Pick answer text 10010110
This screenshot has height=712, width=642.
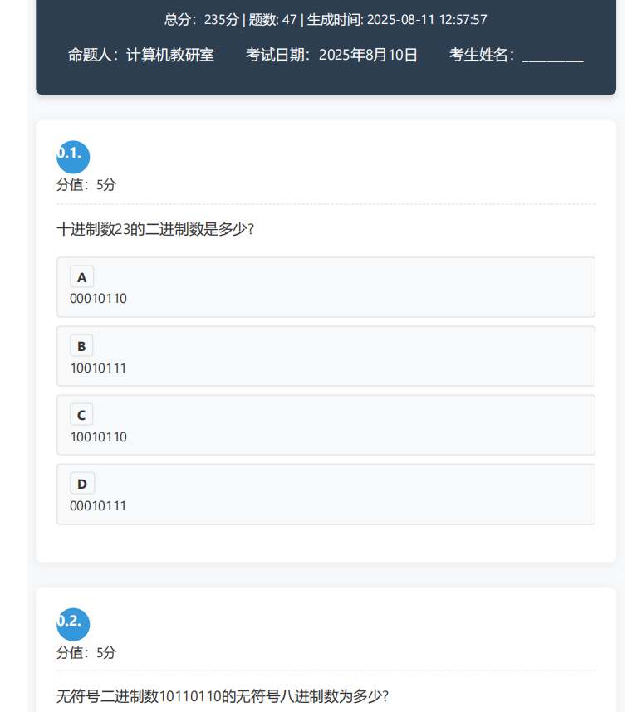(x=98, y=436)
